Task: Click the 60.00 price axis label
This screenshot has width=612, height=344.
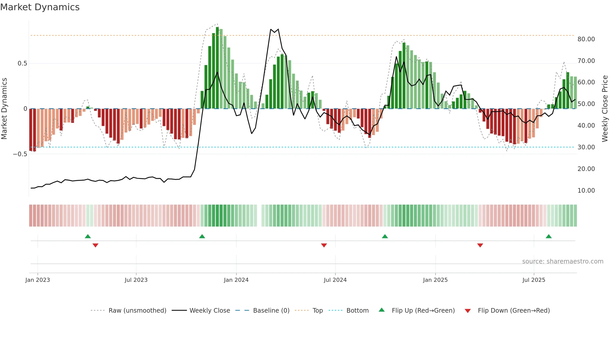Action: click(586, 82)
